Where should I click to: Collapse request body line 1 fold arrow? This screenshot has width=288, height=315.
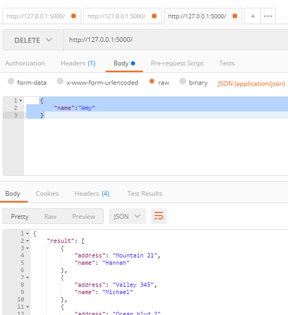(x=21, y=100)
